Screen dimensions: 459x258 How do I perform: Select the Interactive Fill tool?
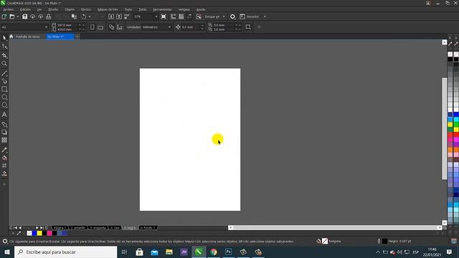(4, 158)
